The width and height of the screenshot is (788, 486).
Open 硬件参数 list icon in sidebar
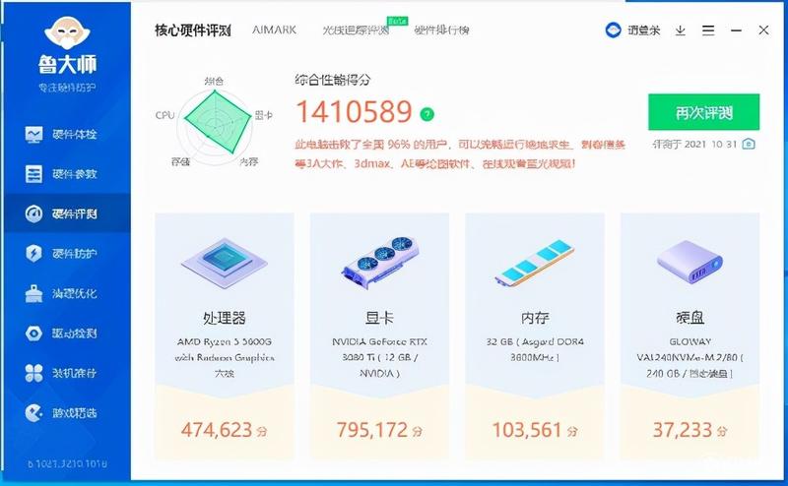pos(33,174)
